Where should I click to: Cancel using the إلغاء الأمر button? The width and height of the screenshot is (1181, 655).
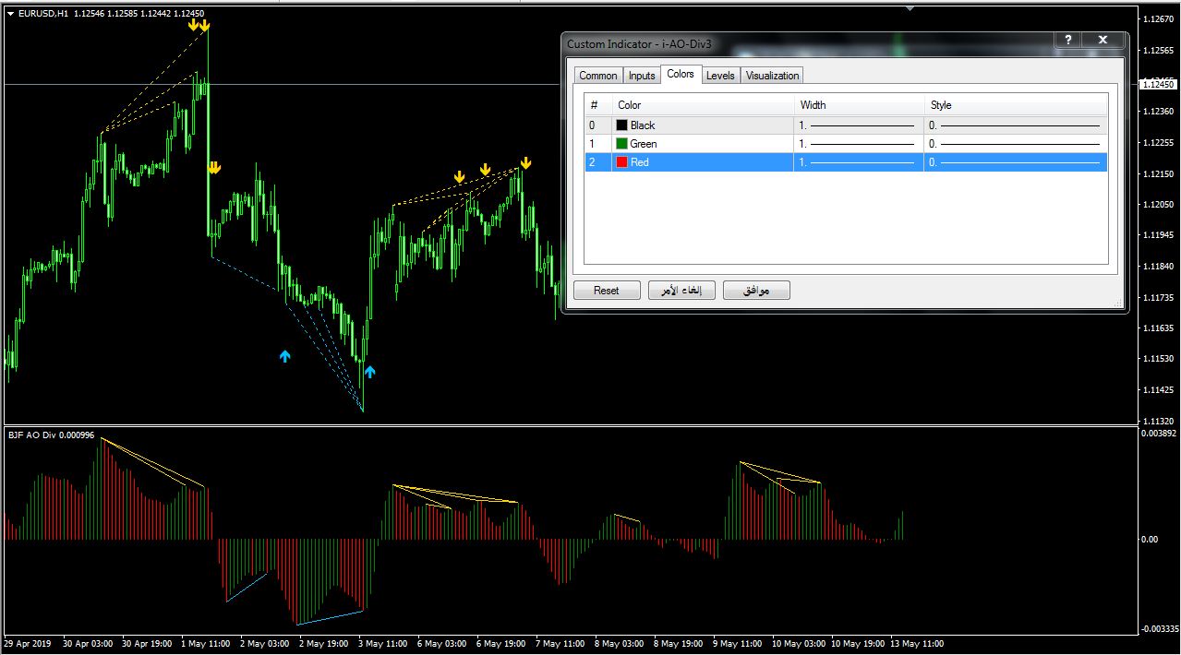pos(681,291)
